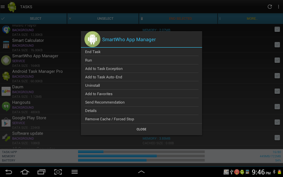Refresh the task list
The width and height of the screenshot is (283, 177).
pyautogui.click(x=270, y=7)
